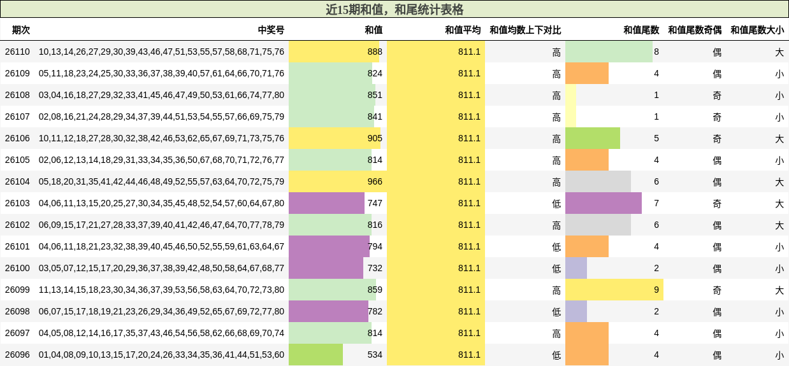Click 奇 parity cell in row 26108
The height and width of the screenshot is (366, 789).
717,95
